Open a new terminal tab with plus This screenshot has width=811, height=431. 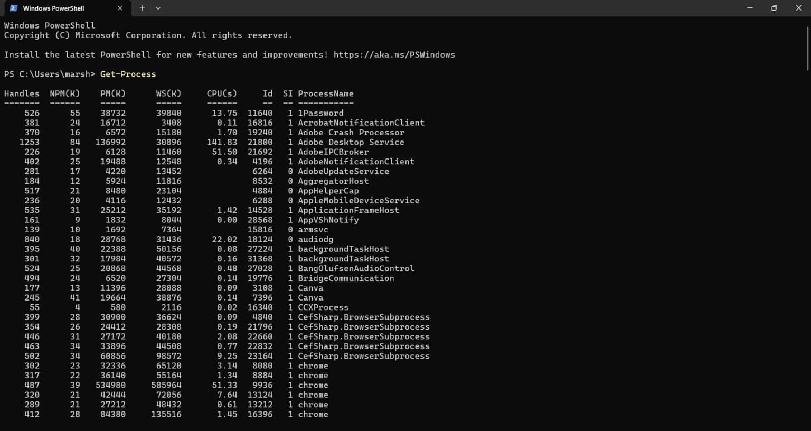point(142,8)
